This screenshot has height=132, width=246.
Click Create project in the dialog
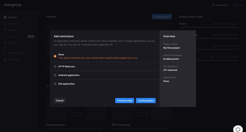pos(146,101)
